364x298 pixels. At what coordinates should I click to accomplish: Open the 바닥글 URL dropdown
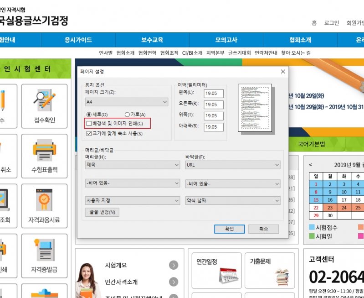click(x=233, y=165)
